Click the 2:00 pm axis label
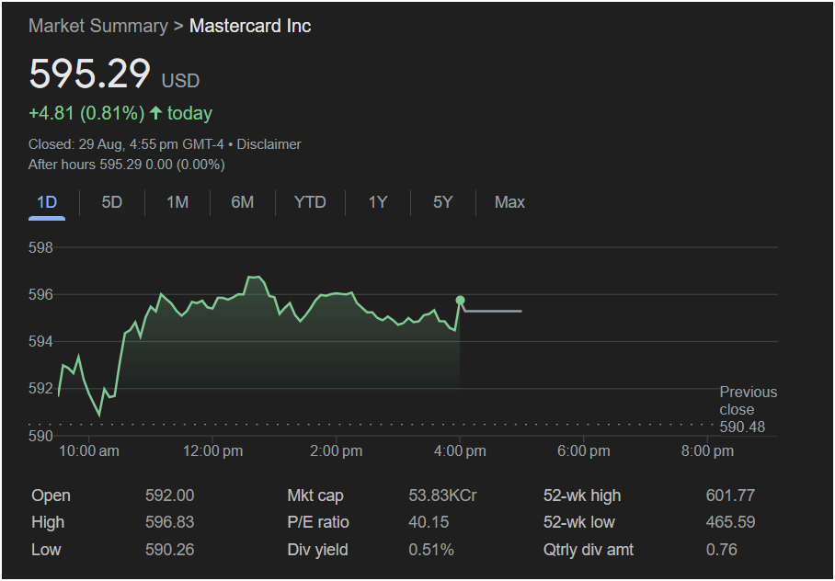 point(337,451)
